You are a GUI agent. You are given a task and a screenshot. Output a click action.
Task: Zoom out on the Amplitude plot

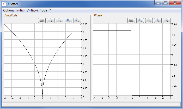(x=60, y=20)
